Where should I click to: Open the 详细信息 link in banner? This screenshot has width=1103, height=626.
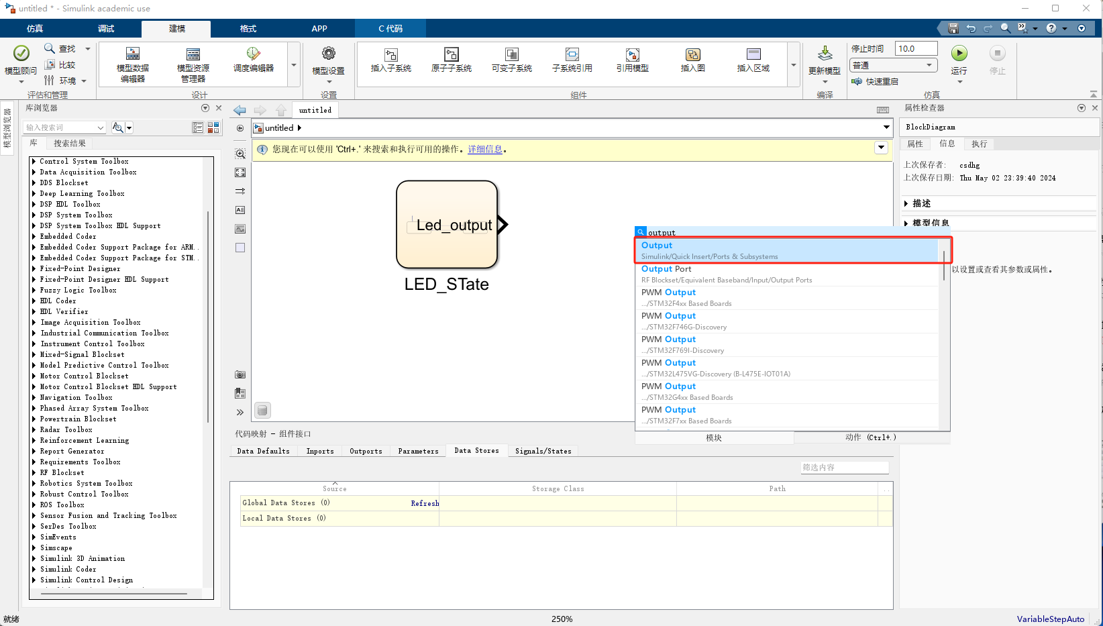[x=485, y=149]
